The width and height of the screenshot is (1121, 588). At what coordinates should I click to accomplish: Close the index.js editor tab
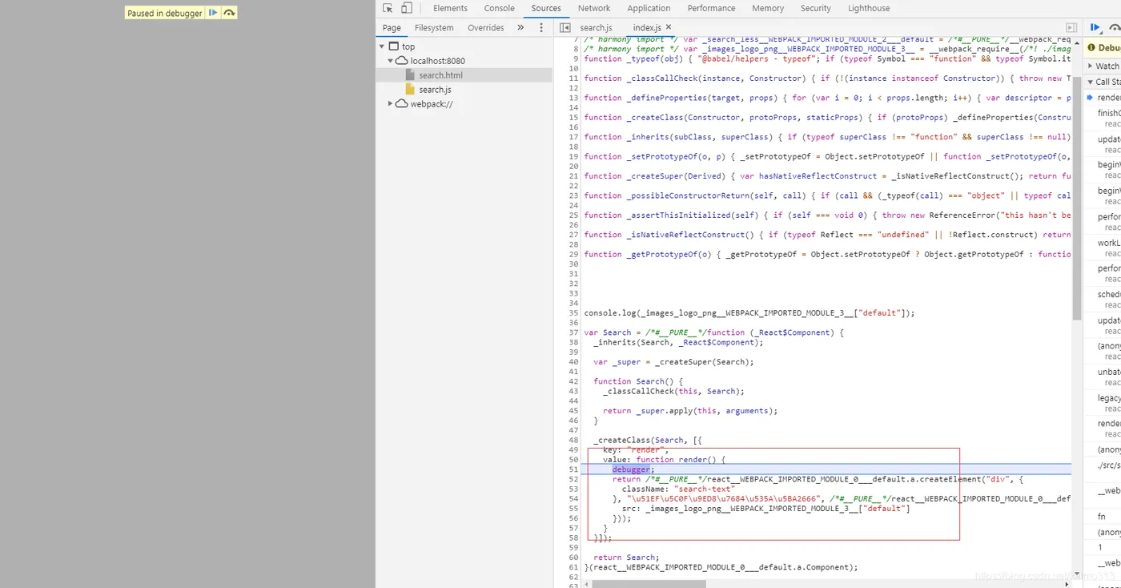pos(669,27)
